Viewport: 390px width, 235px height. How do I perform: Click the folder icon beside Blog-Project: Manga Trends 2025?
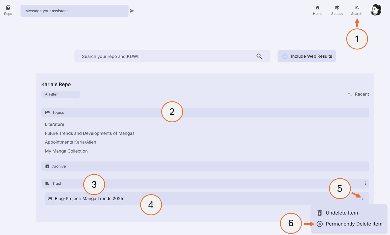(49, 198)
